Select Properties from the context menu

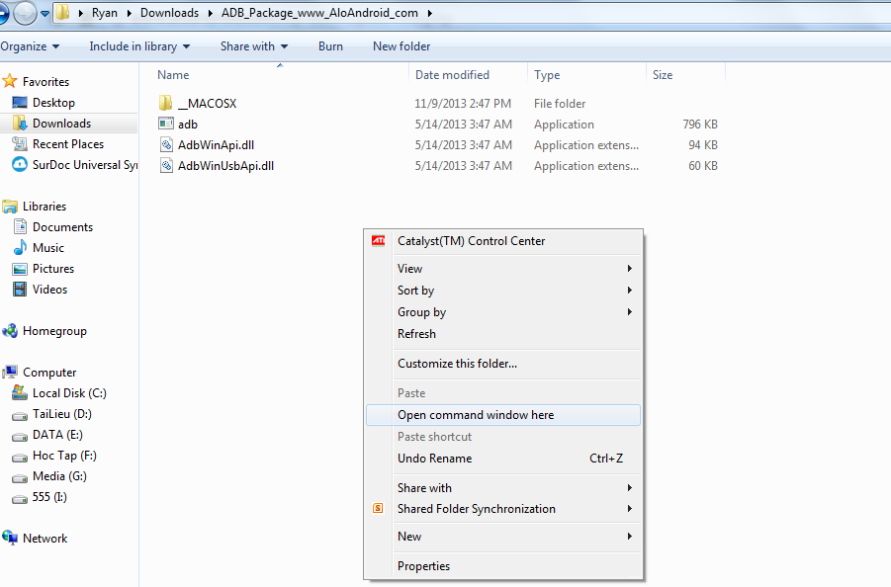423,566
